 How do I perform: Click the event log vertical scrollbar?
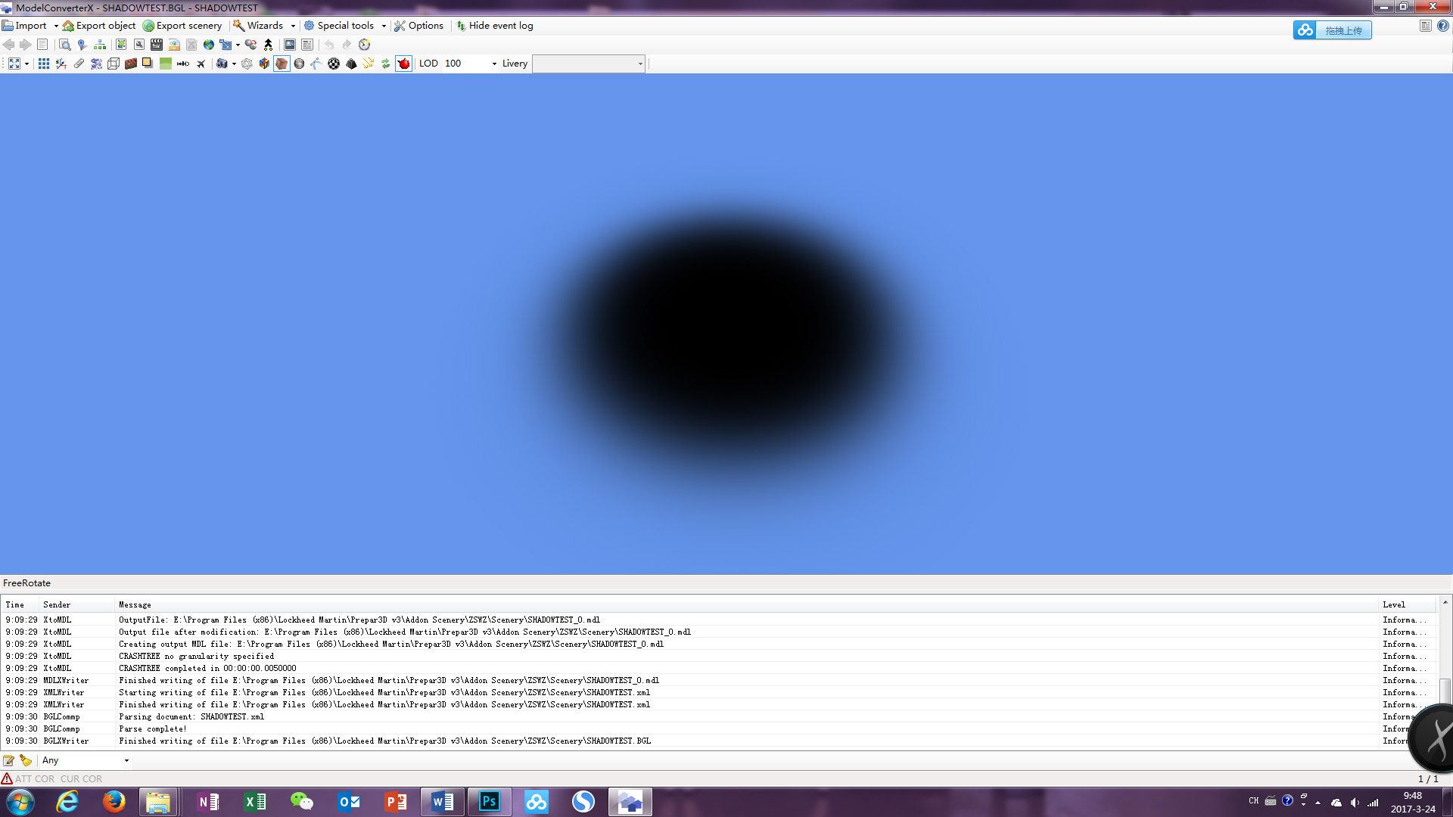(1445, 673)
